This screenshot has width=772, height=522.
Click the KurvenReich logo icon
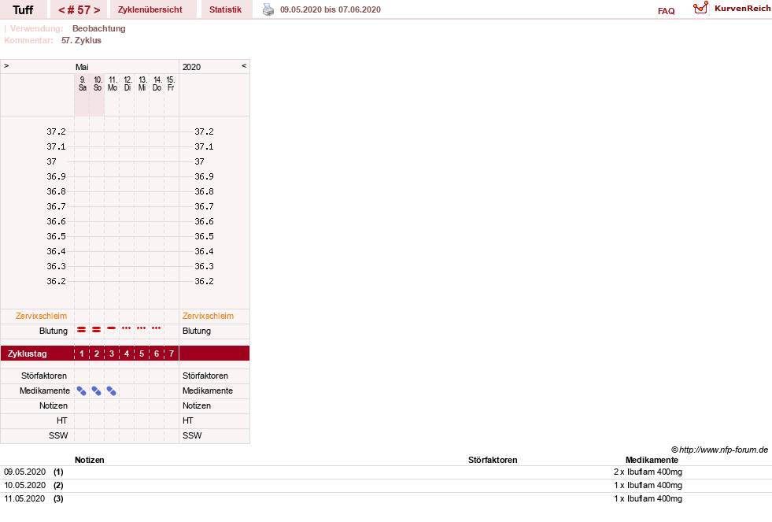pyautogui.click(x=700, y=8)
